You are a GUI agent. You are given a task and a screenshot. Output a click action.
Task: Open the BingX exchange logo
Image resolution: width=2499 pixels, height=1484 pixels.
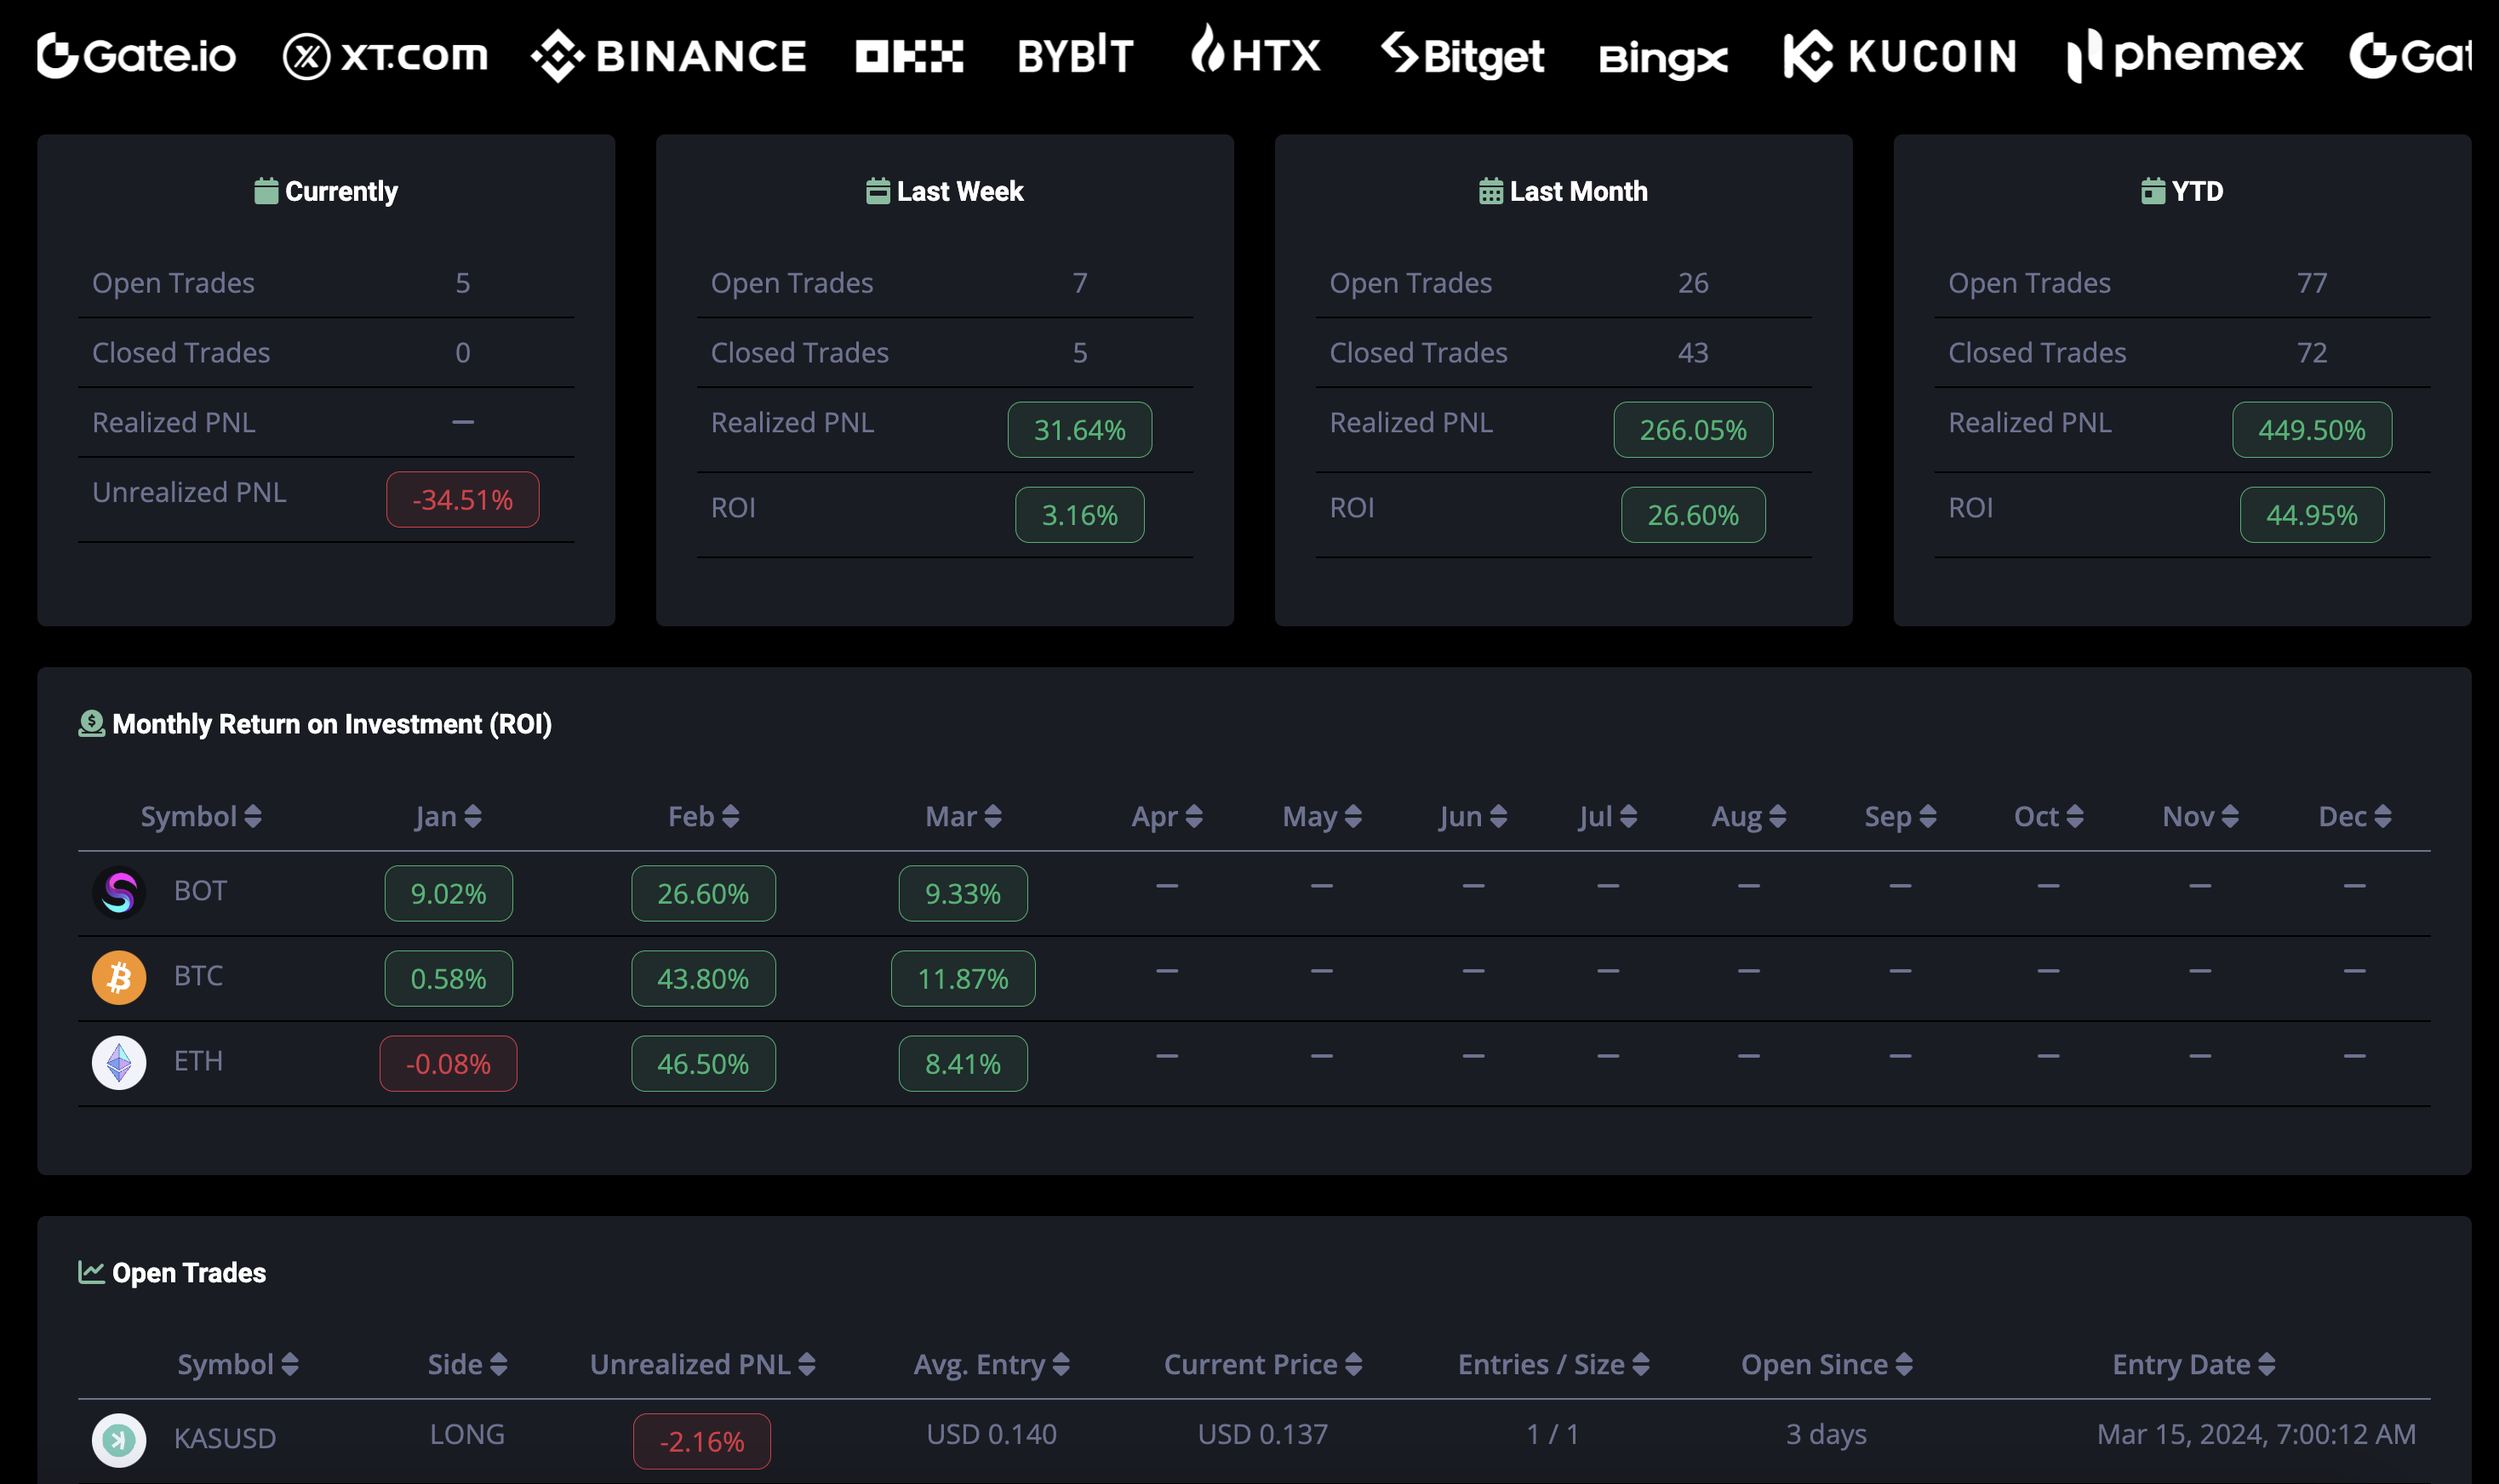(x=1664, y=59)
